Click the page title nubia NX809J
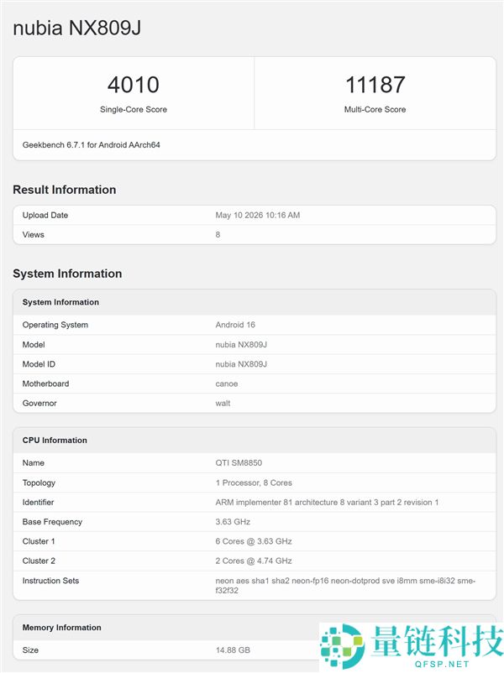 coord(77,29)
